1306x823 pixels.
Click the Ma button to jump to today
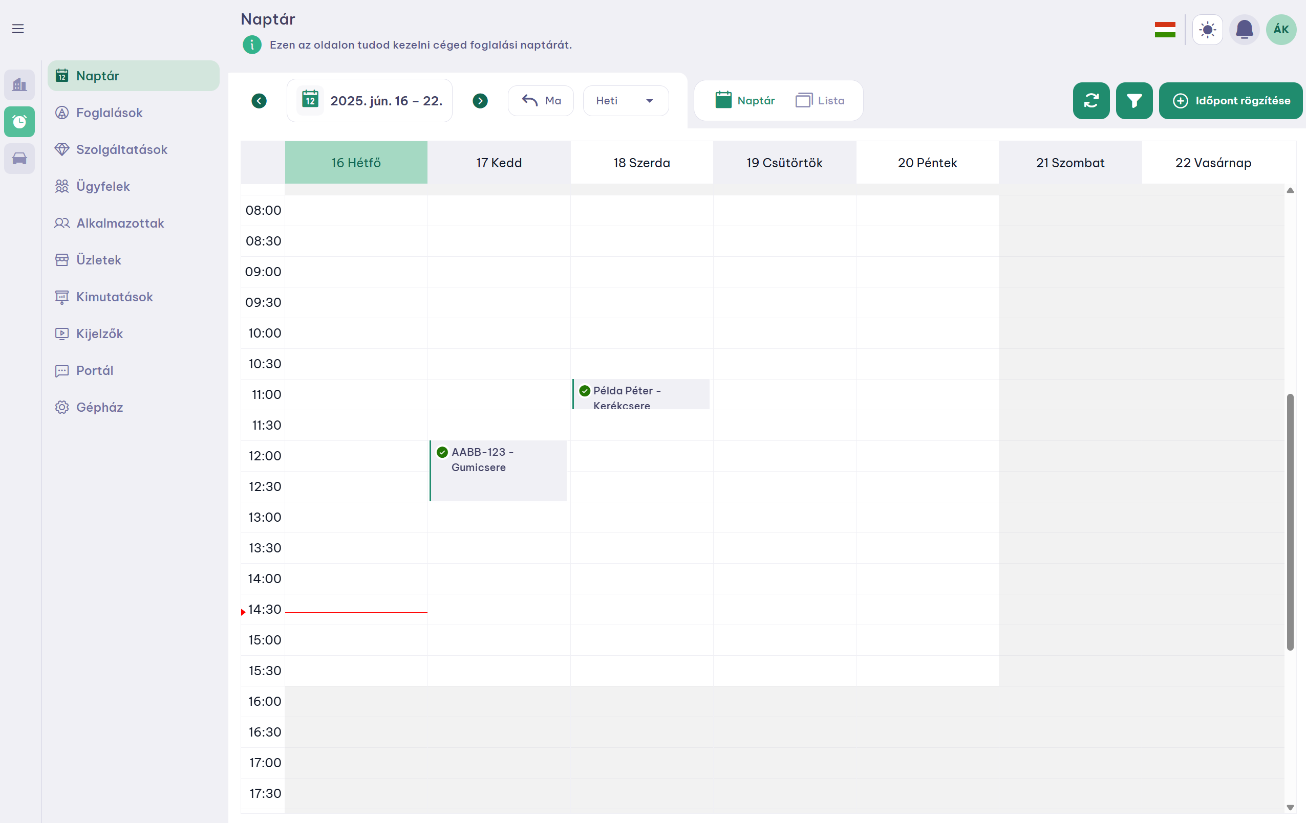[540, 100]
